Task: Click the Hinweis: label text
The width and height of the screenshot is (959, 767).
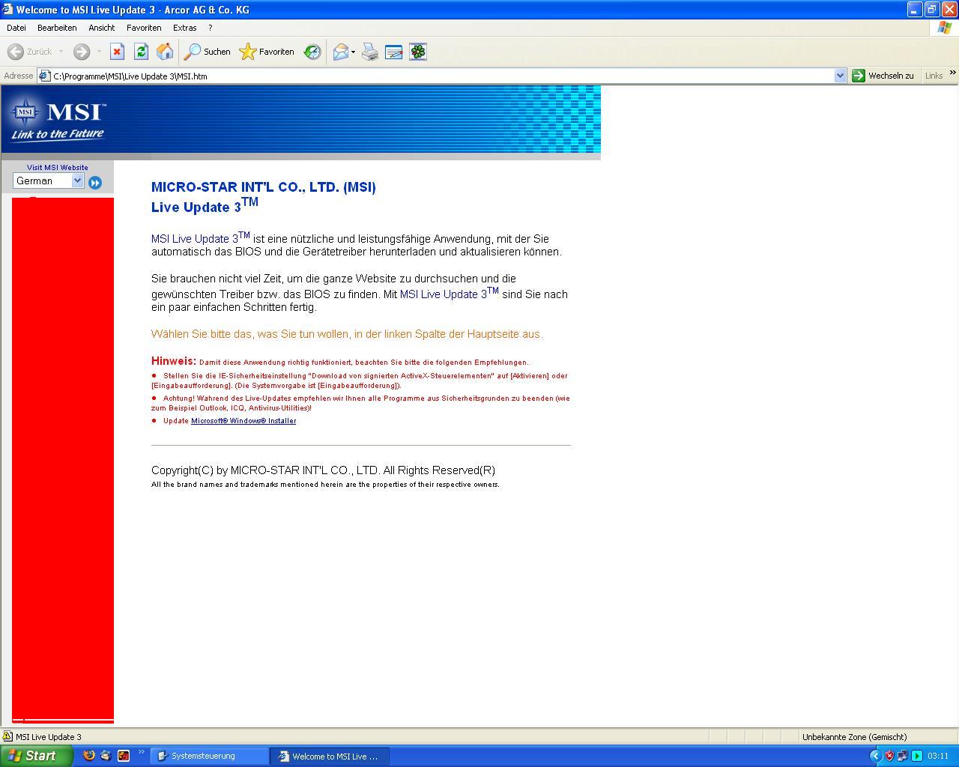Action: [174, 360]
